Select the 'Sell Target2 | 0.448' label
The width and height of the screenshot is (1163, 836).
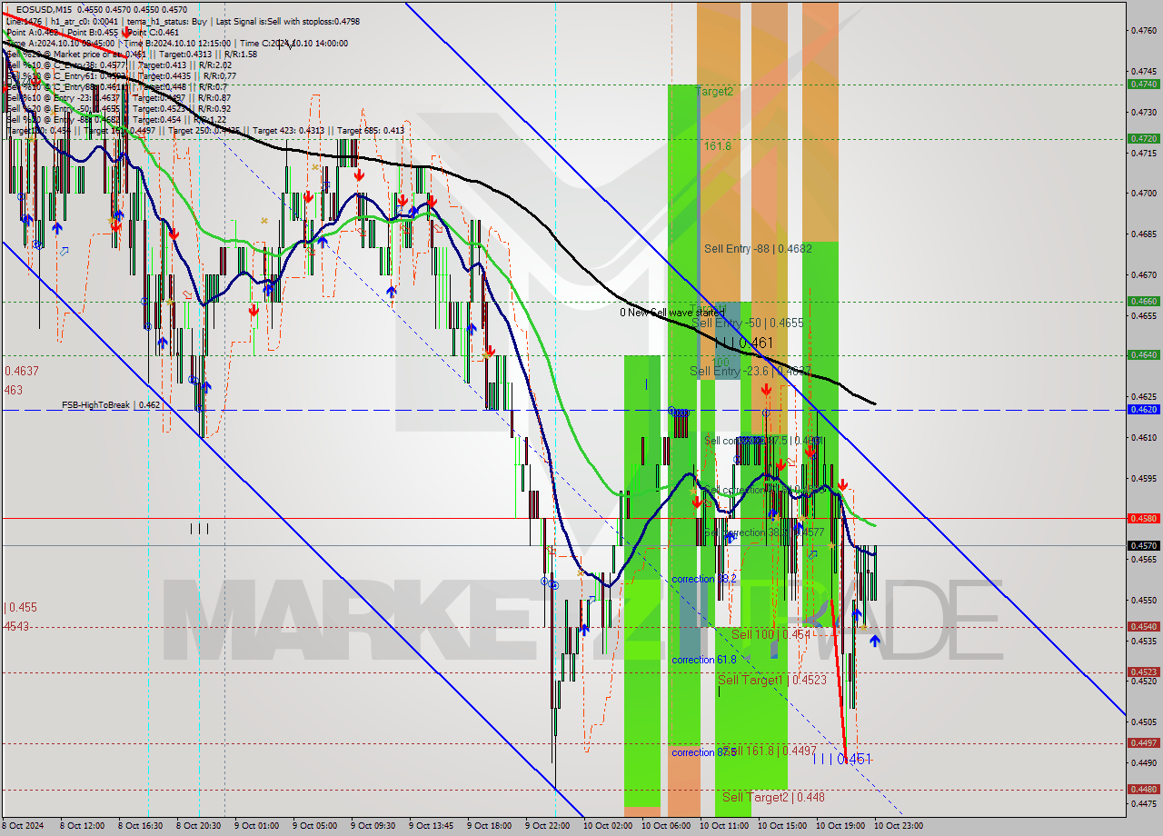(773, 797)
